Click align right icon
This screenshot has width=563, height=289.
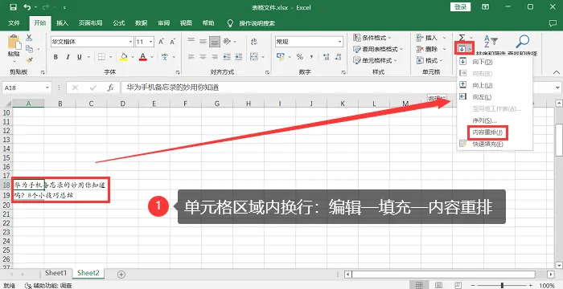[x=215, y=57]
